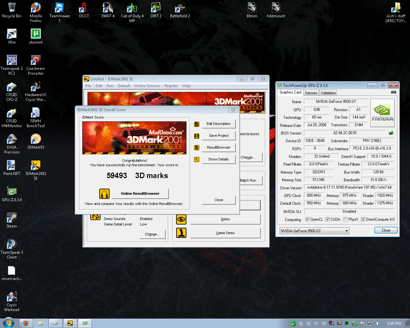Image resolution: width=410 pixels, height=328 pixels.
Task: Click the Batch Run button
Action: 251,180
